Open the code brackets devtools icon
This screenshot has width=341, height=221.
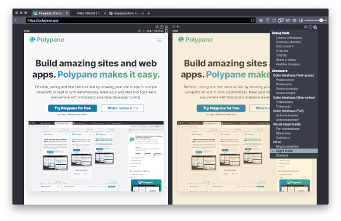294,20
